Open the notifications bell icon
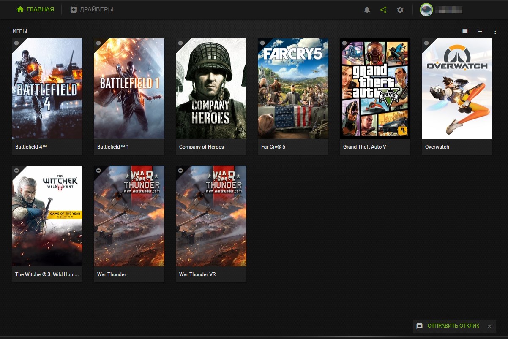The width and height of the screenshot is (508, 339). pyautogui.click(x=367, y=9)
